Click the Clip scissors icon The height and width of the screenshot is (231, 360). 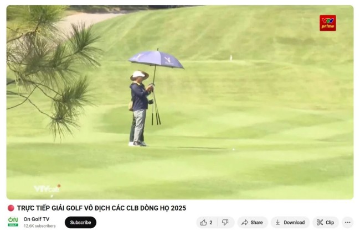[x=320, y=222]
